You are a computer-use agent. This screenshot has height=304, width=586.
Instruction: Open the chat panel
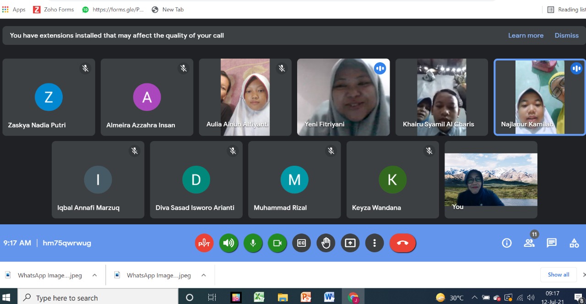552,243
